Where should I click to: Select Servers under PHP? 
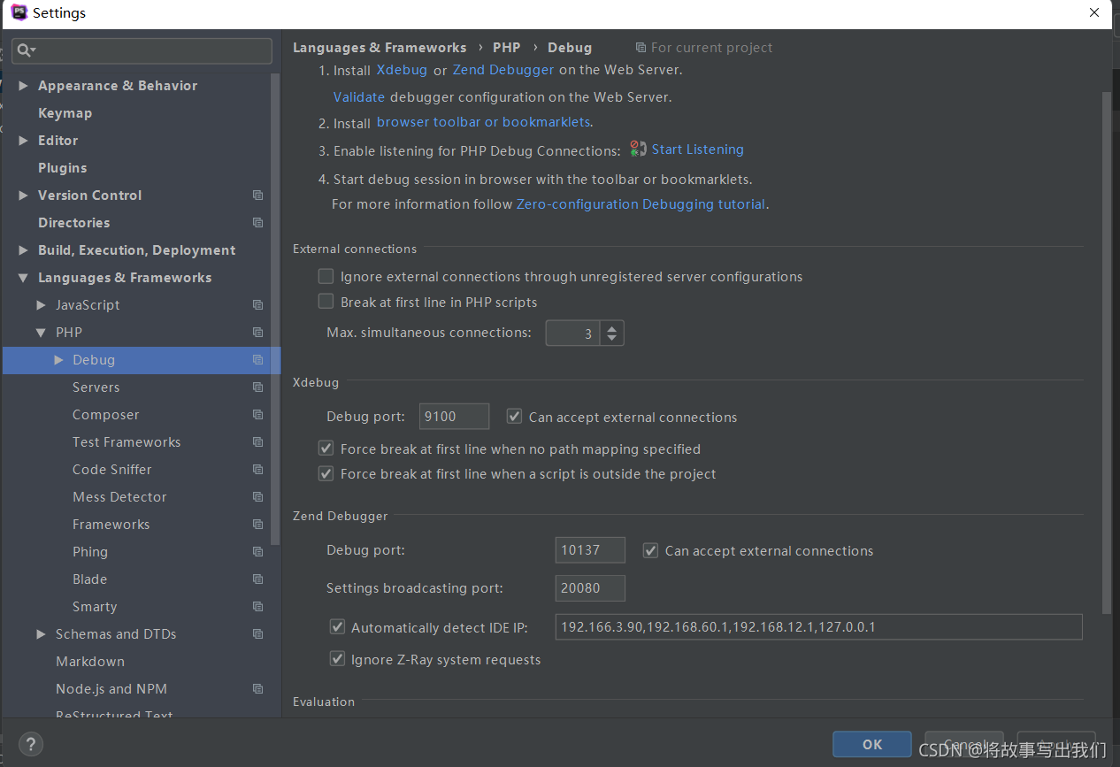(96, 387)
